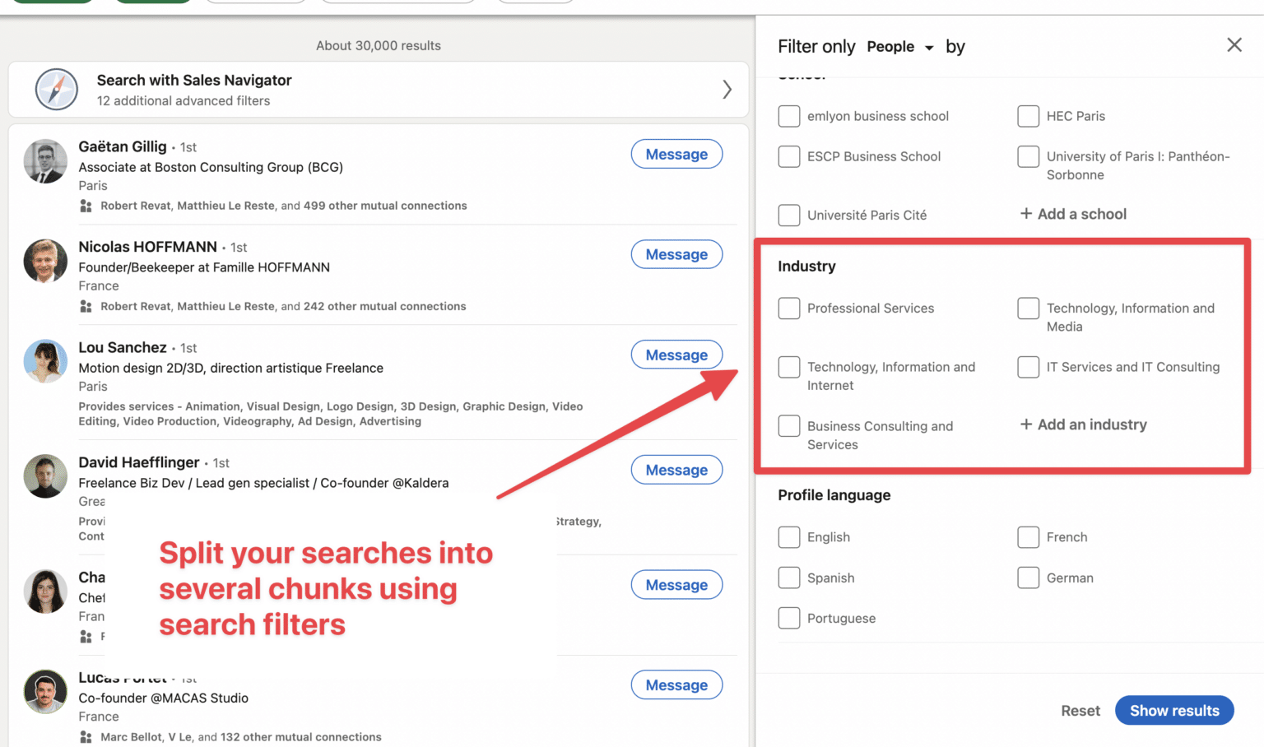1264x747 pixels.
Task: Reset all selected filters
Action: (1080, 710)
